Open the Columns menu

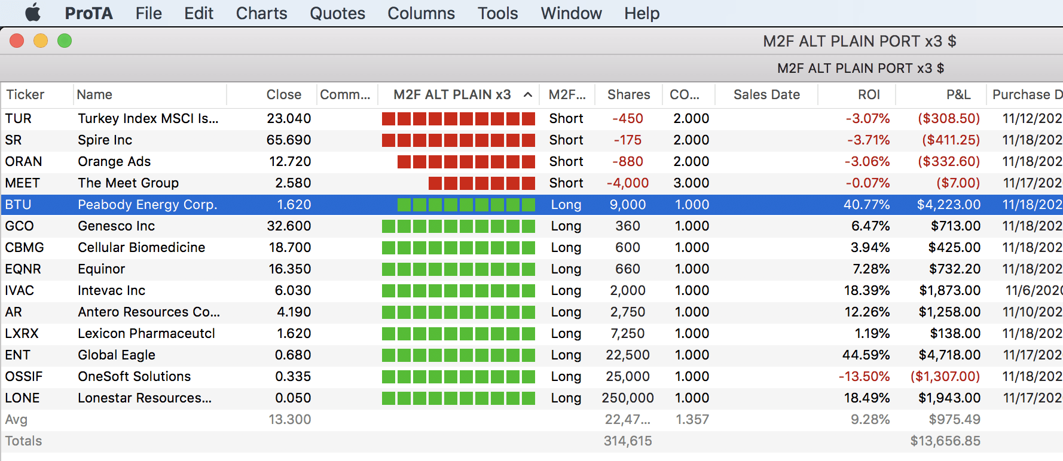click(x=421, y=13)
